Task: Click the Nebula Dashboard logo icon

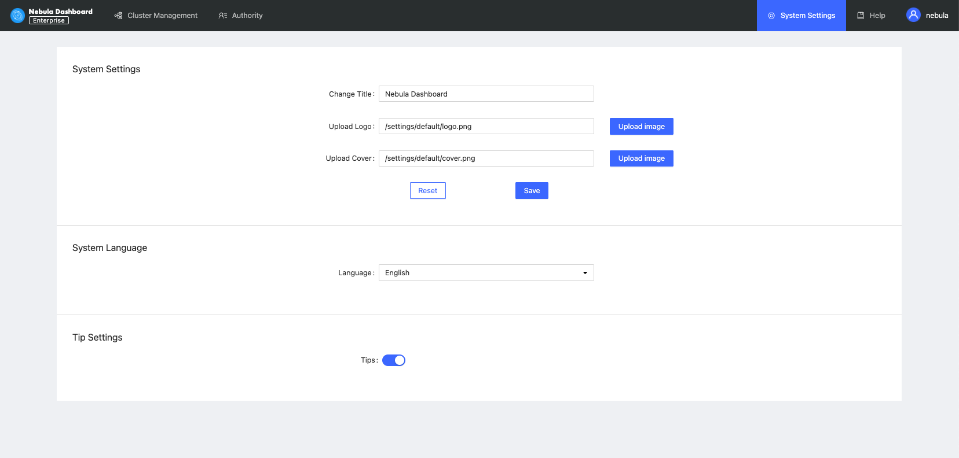Action: point(18,16)
